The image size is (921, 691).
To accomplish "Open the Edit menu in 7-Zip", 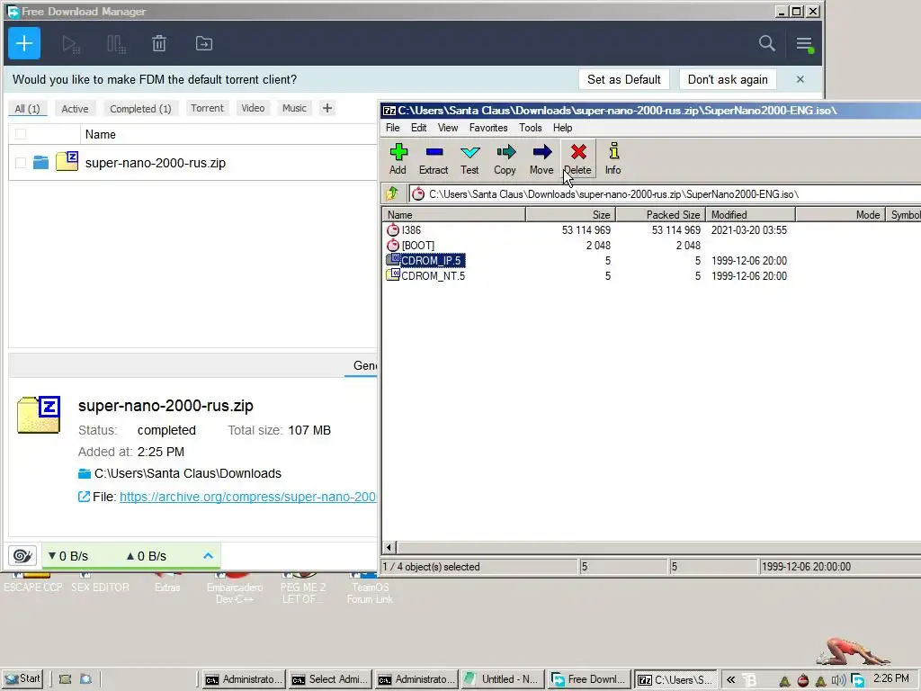I will tap(419, 128).
